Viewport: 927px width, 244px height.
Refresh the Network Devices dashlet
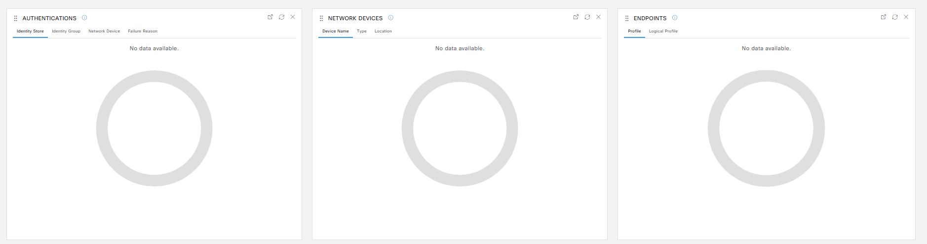pos(587,17)
